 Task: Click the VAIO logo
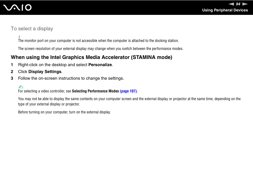pos(18,8)
